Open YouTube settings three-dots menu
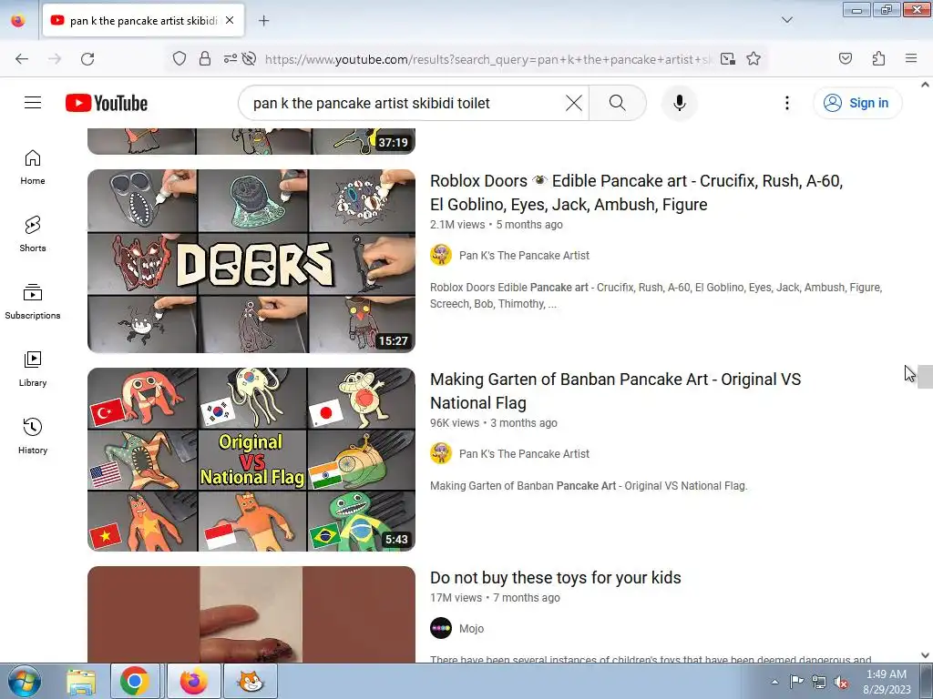This screenshot has width=933, height=699. 786,103
